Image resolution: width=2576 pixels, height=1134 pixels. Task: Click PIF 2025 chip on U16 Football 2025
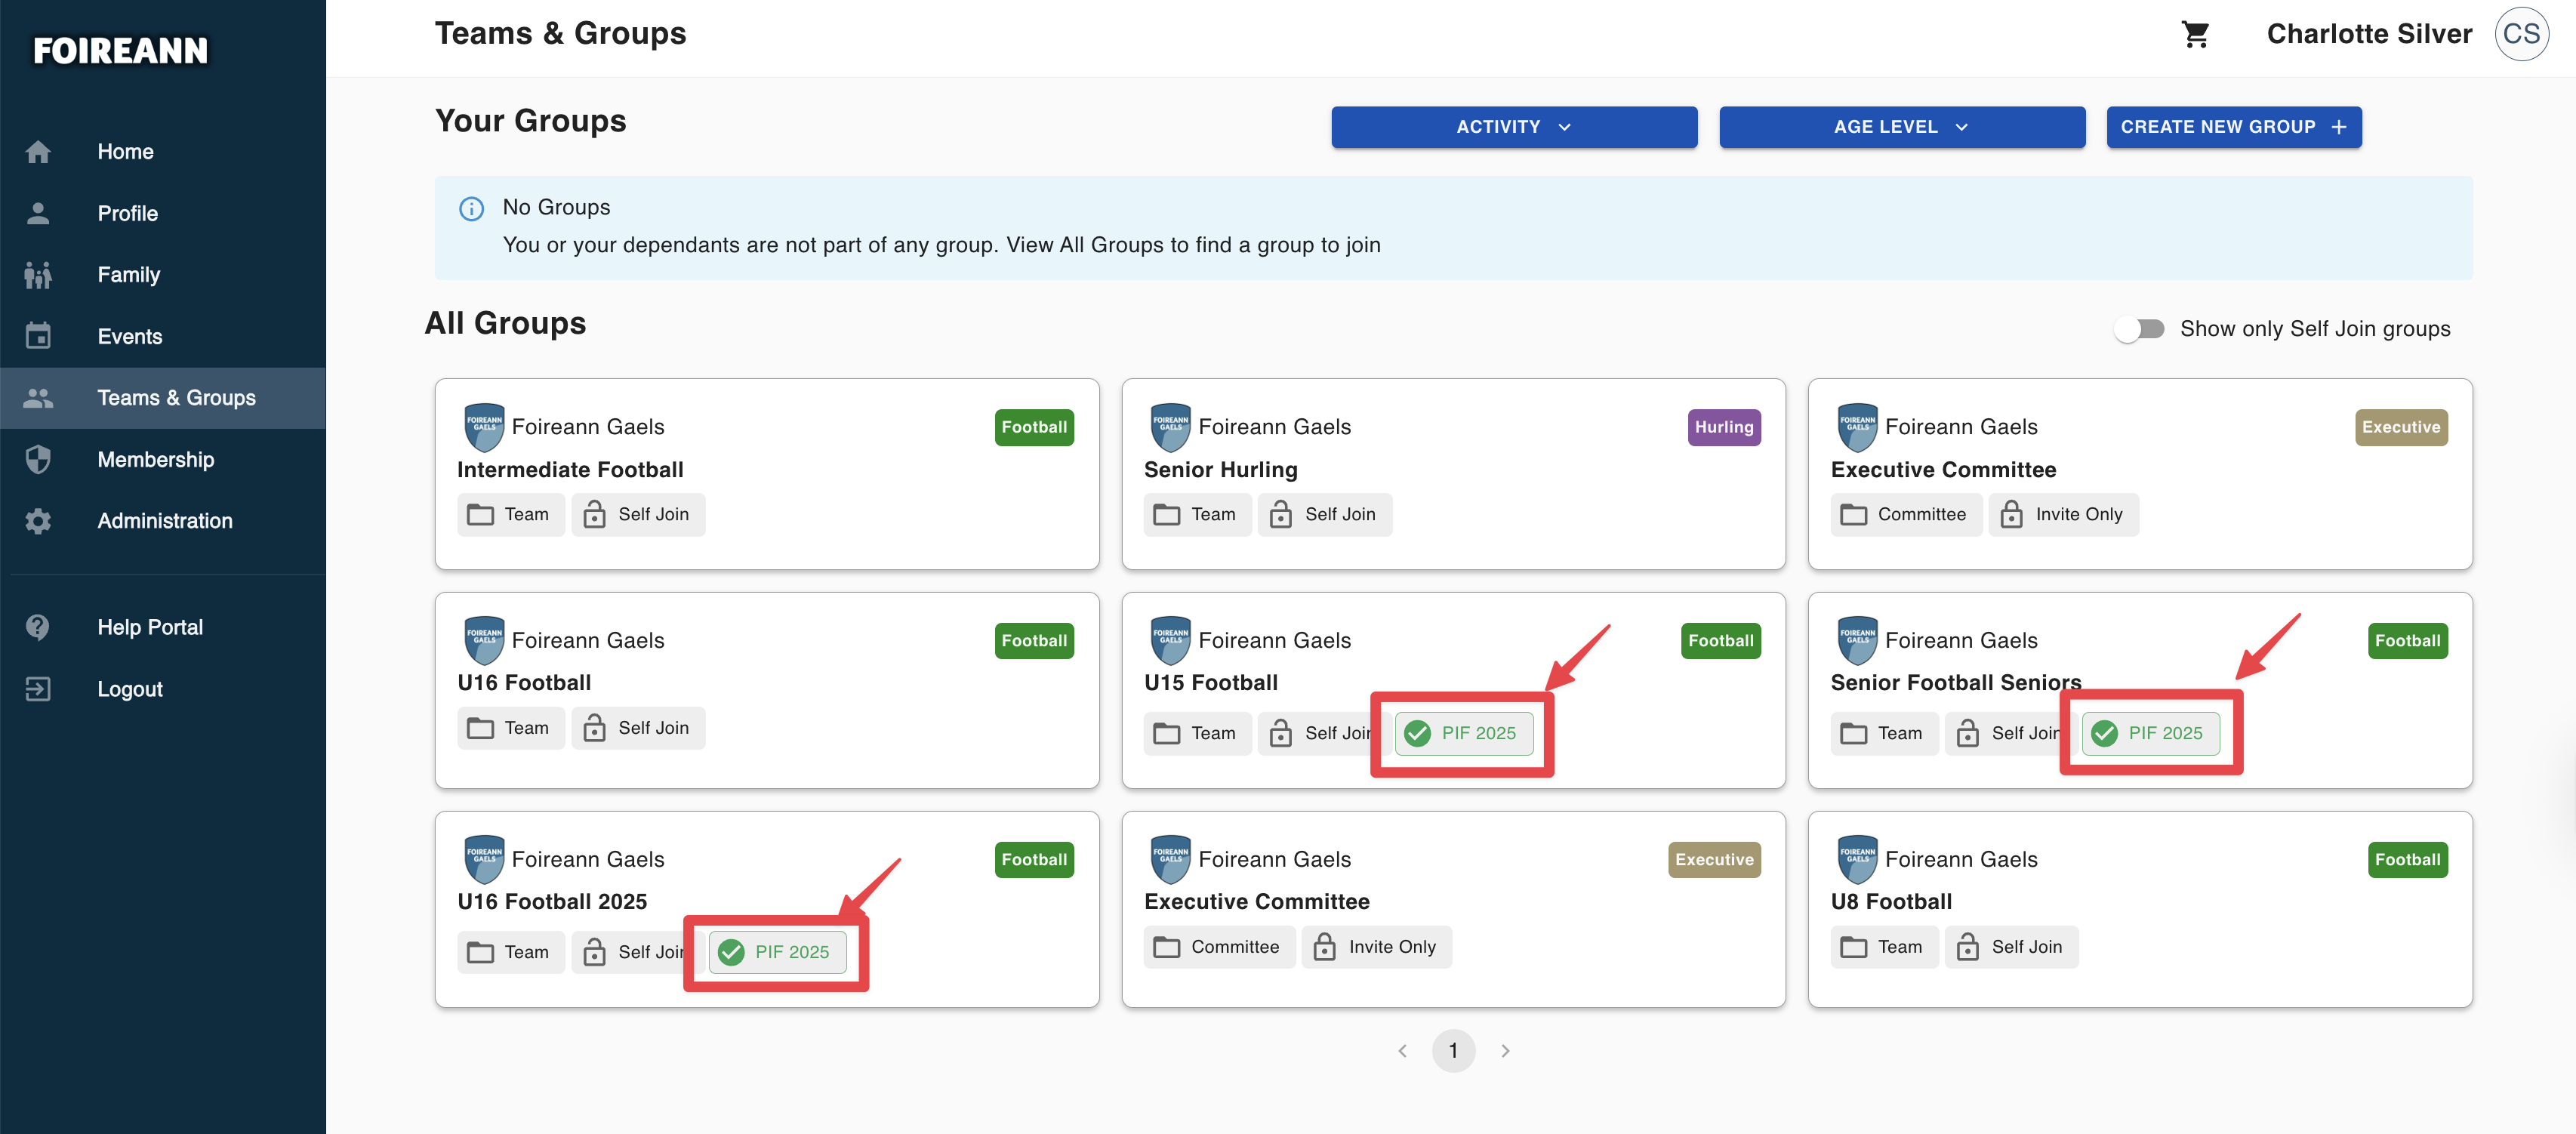tap(778, 952)
